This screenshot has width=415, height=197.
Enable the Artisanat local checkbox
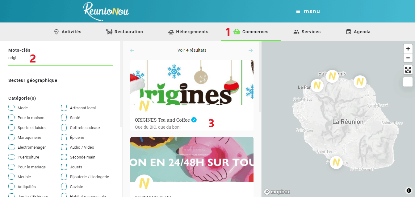point(64,108)
